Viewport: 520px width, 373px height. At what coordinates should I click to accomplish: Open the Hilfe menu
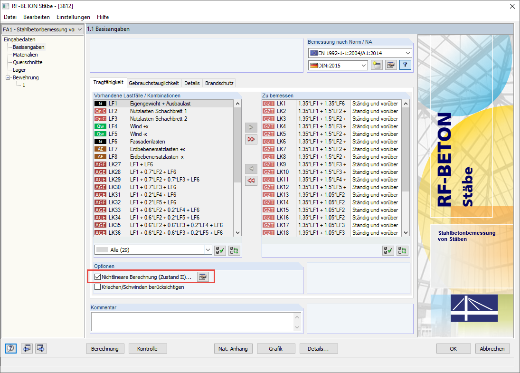pyautogui.click(x=103, y=17)
